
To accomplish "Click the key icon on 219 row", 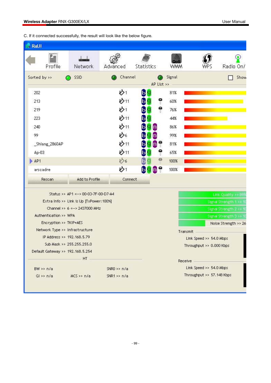I will (160, 110).
